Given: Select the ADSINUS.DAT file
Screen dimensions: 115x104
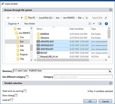Looking at the screenshot, I should click(x=72, y=45).
